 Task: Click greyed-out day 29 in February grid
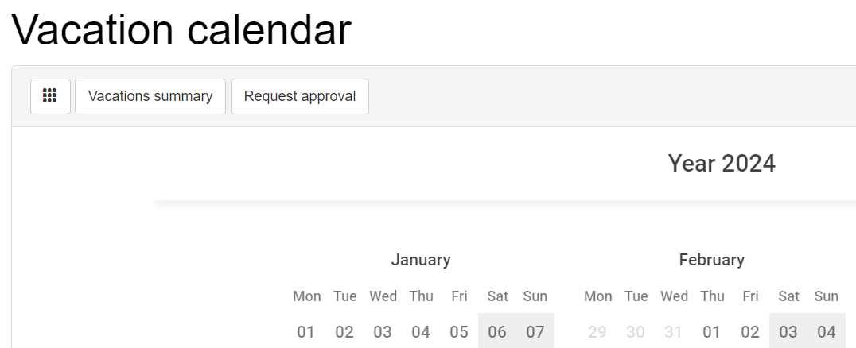[x=597, y=331]
